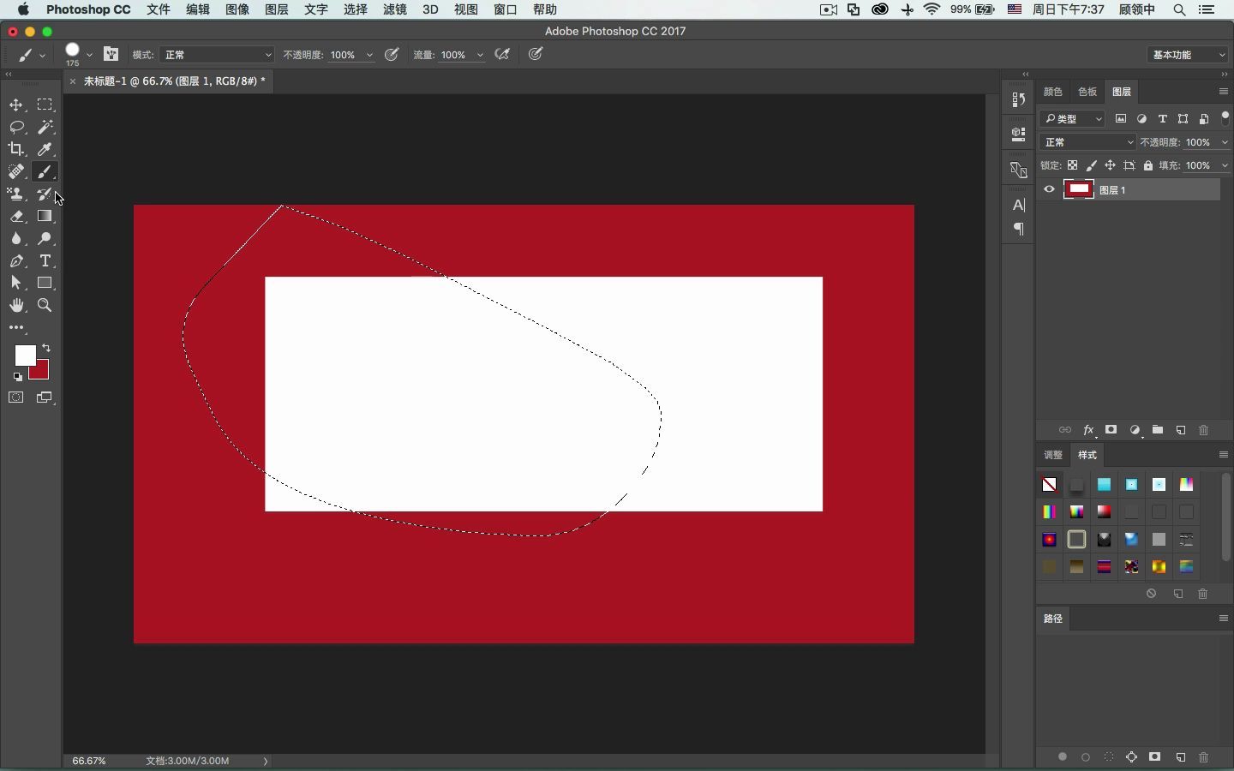Toggle pressure for size in options bar
1234x771 pixels.
click(x=536, y=54)
